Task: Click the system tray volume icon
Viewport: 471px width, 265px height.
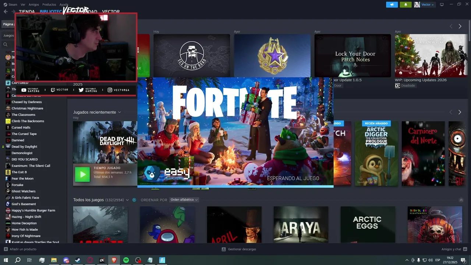Action: (430, 260)
